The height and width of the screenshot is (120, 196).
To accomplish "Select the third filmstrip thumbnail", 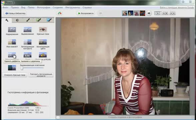I will point(136,13).
